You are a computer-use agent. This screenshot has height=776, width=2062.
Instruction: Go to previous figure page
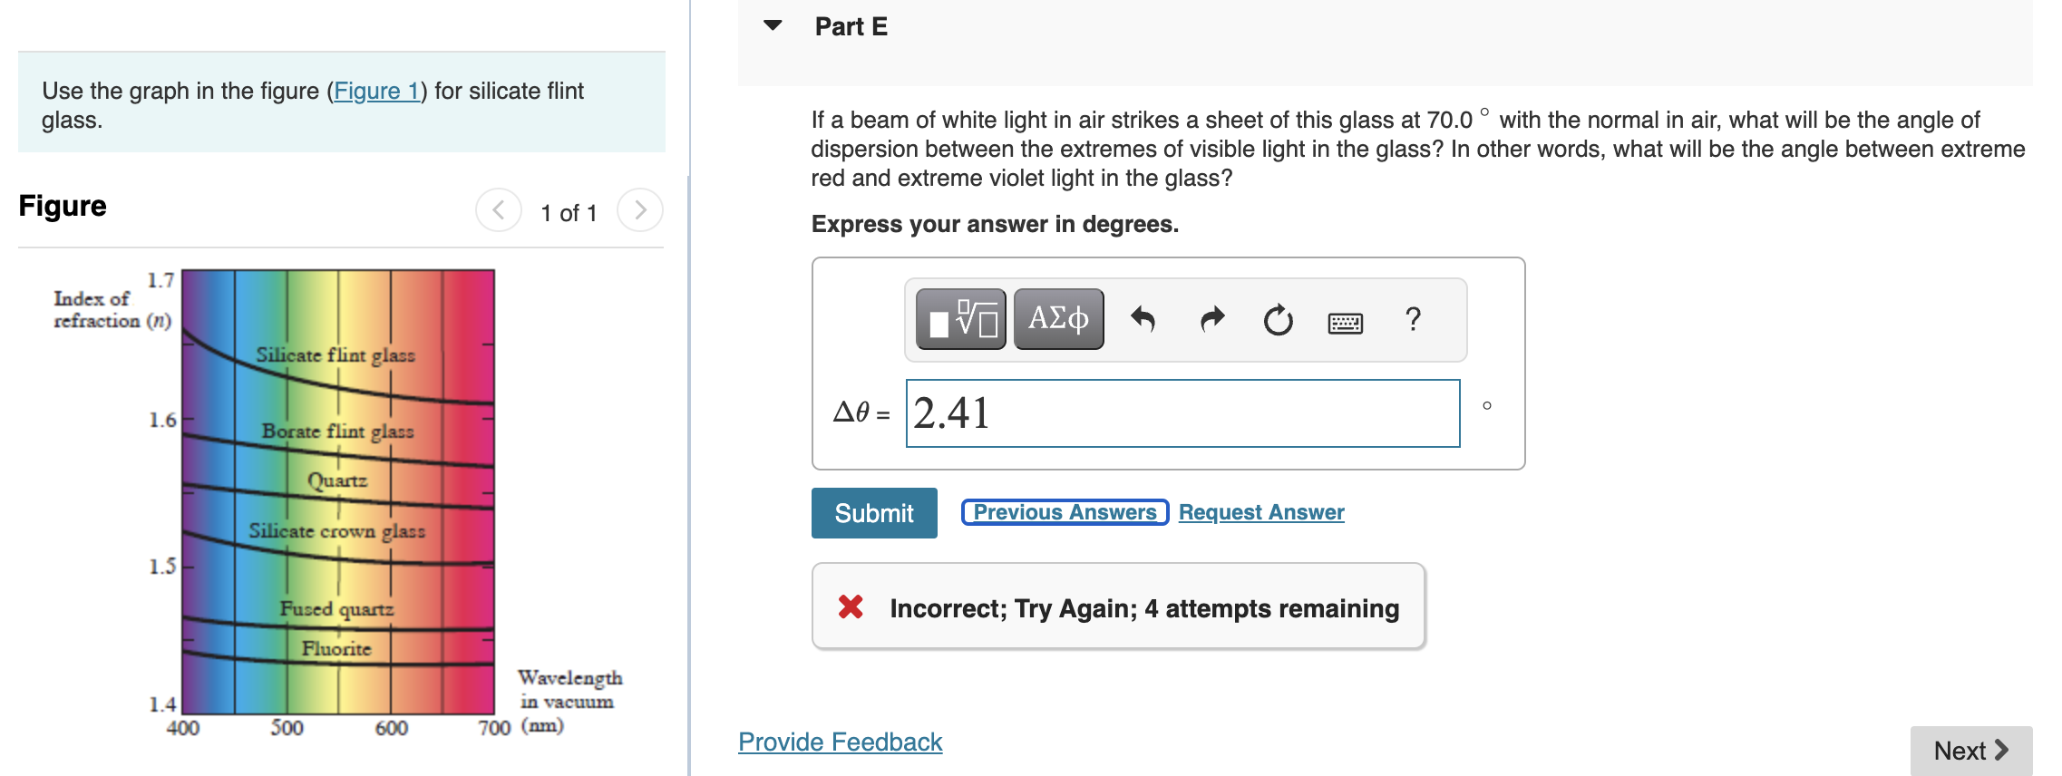498,209
